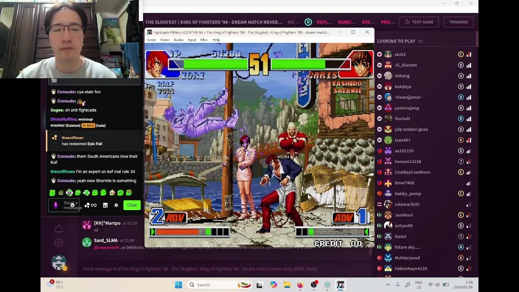Click the user avatar in Fightcade sidebar
The image size is (519, 292).
pyautogui.click(x=59, y=263)
